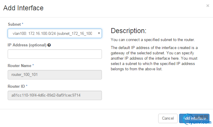The image size is (213, 127).
Task: Click the 'connect a specified subnet' sentence
Action: 153,40
